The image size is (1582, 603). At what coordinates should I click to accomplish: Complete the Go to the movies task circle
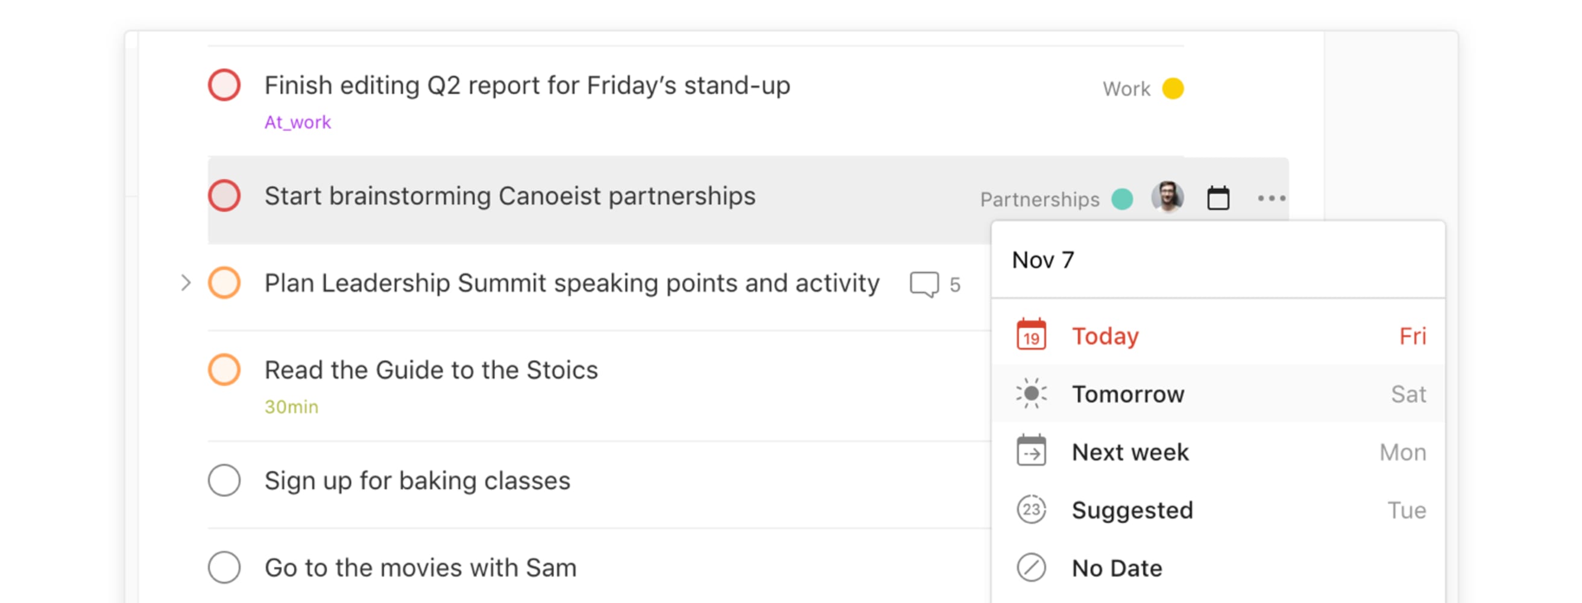pyautogui.click(x=224, y=567)
